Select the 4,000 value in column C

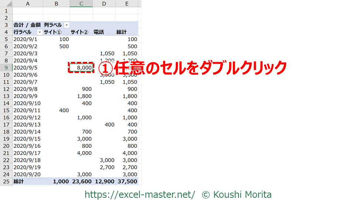[x=84, y=153]
